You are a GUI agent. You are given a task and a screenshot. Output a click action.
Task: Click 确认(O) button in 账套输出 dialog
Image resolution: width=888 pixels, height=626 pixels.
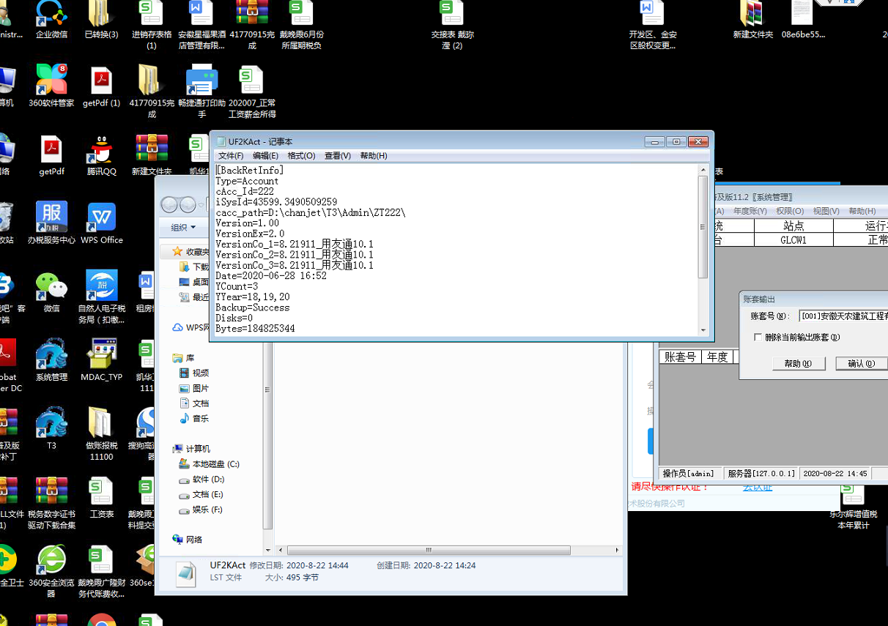[862, 363]
